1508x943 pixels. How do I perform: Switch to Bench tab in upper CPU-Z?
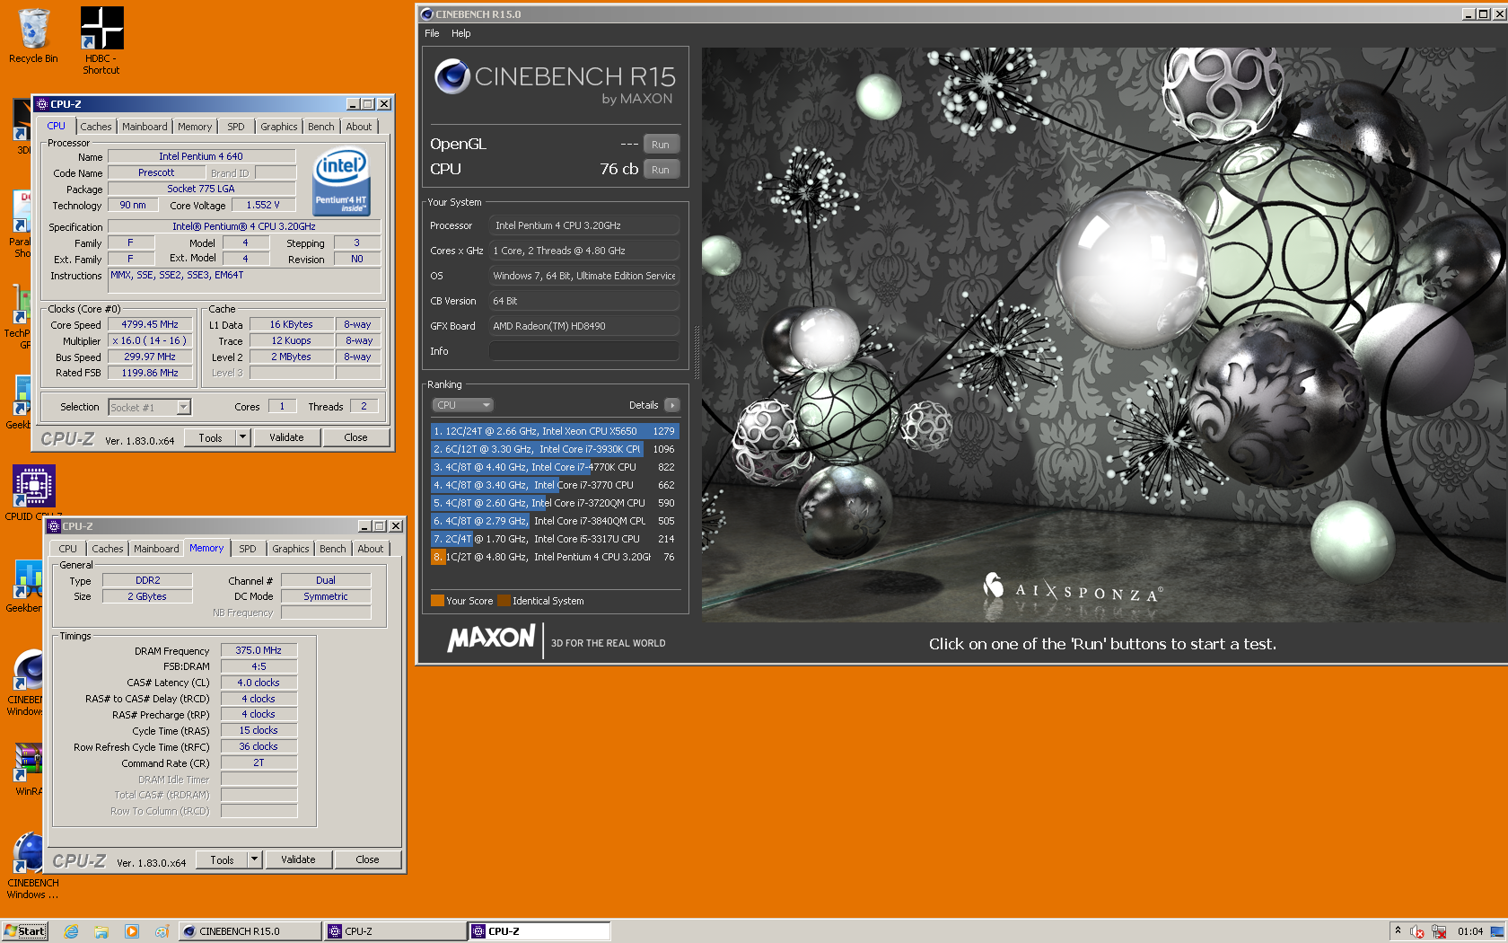321,127
